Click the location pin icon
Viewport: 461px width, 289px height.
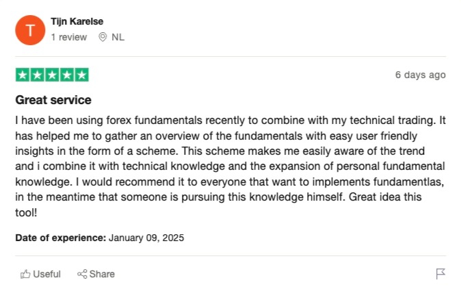pyautogui.click(x=103, y=37)
